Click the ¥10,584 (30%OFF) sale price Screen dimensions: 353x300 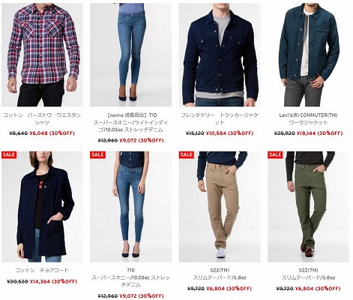[229, 133]
